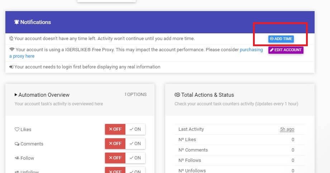Image resolution: width=330 pixels, height=173 pixels.
Task: Turn Likes automation ON
Action: [135, 129]
